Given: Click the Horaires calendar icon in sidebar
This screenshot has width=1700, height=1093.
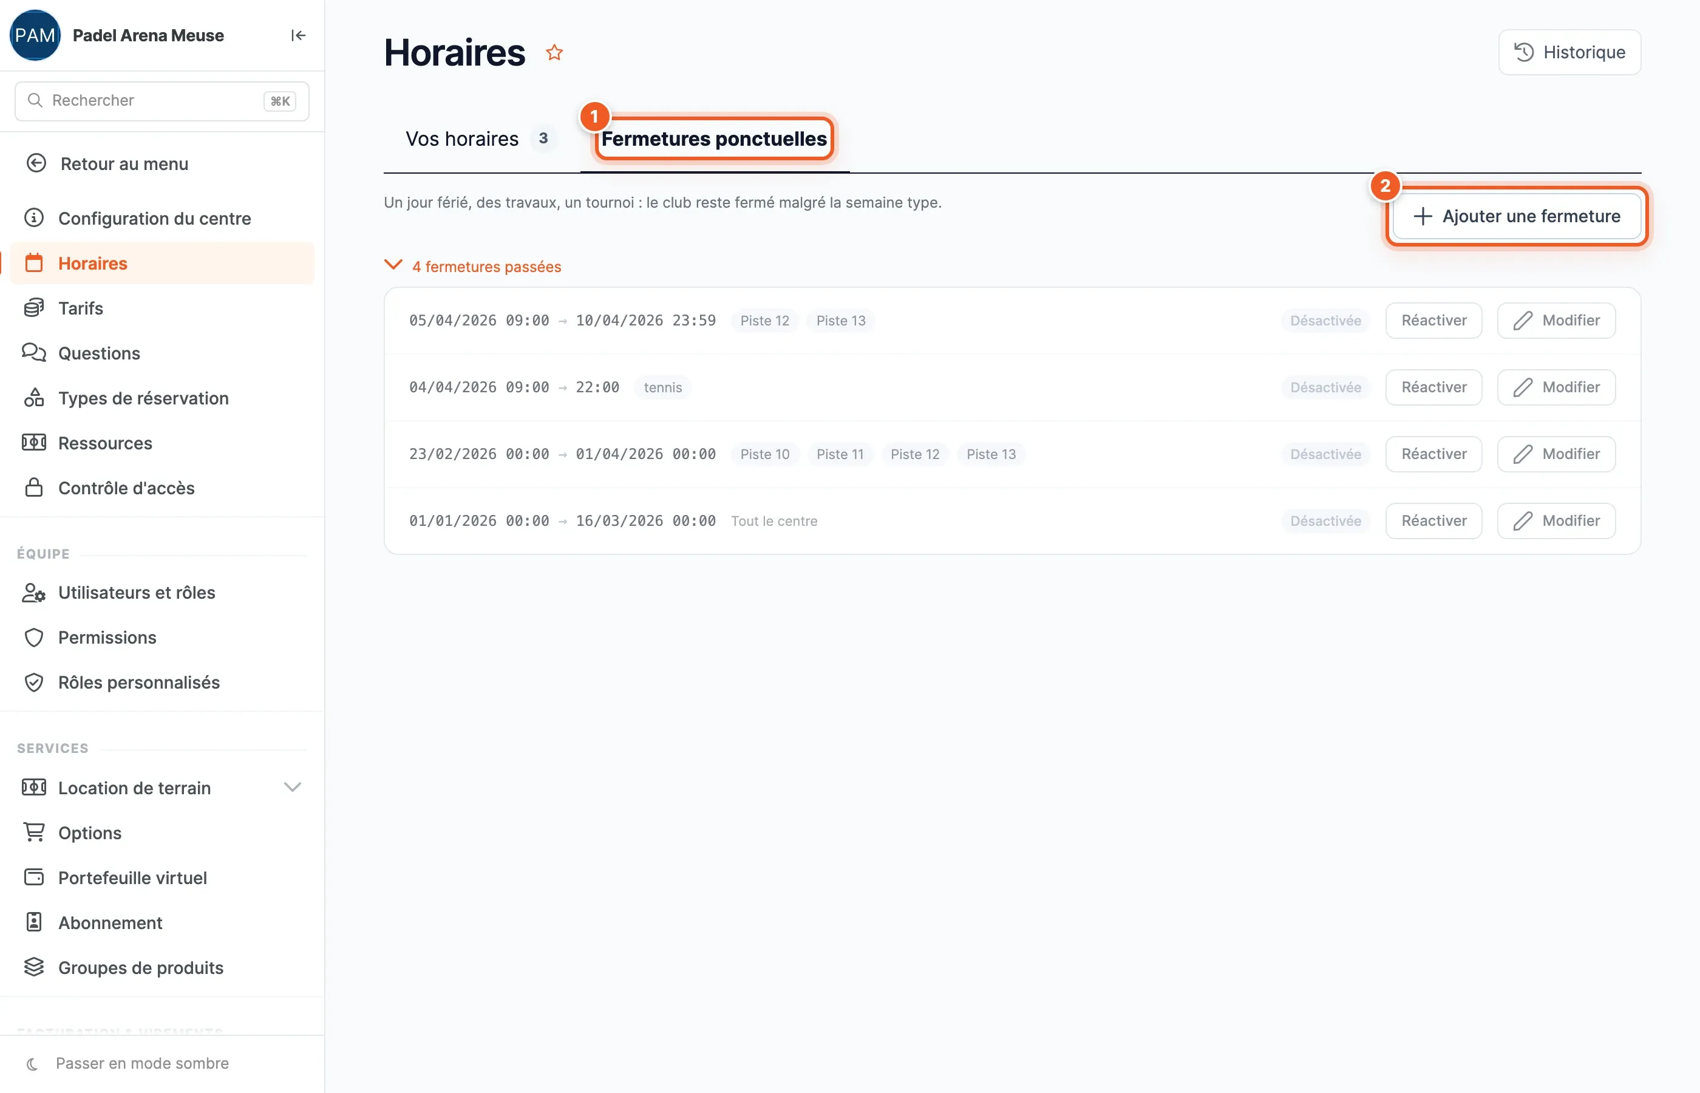Looking at the screenshot, I should click(34, 262).
